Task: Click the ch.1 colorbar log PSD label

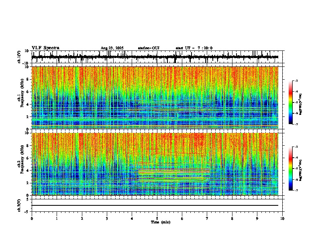Action: [x=300, y=104]
